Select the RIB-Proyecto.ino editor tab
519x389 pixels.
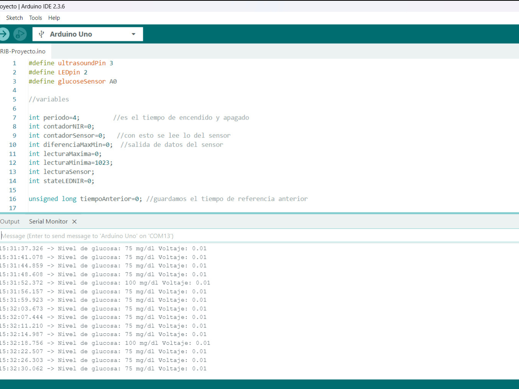point(23,51)
